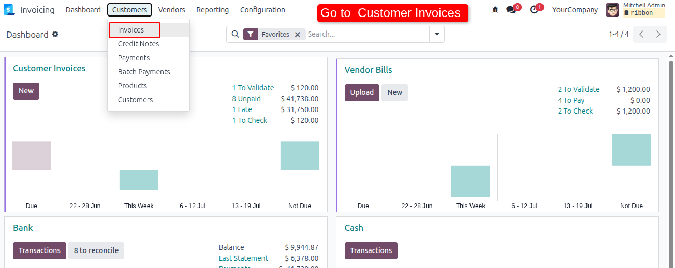Image resolution: width=675 pixels, height=268 pixels.
Task: Click the Mitchell Admin avatar
Action: 612,10
